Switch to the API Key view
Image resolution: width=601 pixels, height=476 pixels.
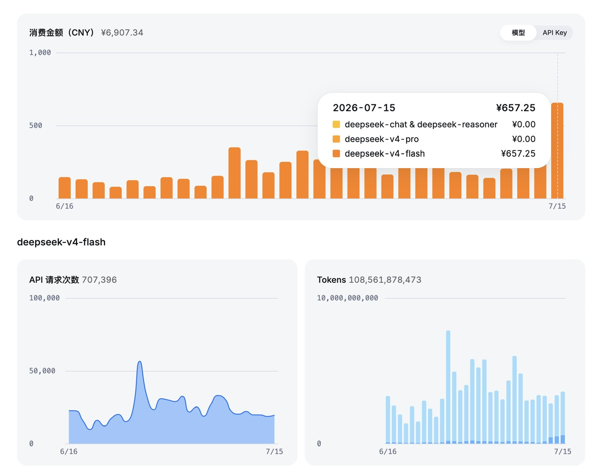point(554,33)
